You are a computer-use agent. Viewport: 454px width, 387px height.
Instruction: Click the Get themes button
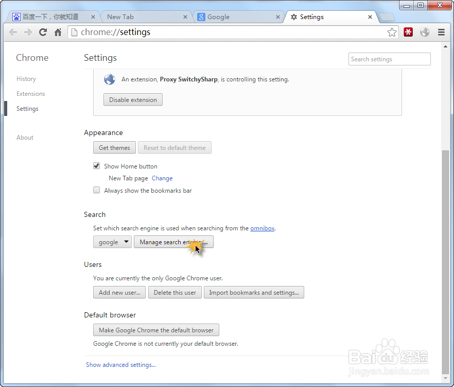pos(114,148)
